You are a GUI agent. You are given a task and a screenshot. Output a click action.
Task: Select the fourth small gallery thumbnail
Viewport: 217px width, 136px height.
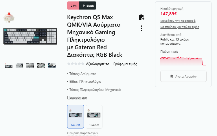[x=41, y=65]
